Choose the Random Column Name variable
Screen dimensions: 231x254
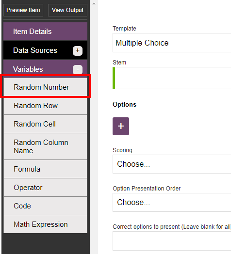(x=46, y=146)
